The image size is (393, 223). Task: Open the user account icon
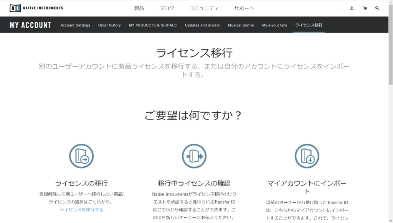pyautogui.click(x=352, y=8)
